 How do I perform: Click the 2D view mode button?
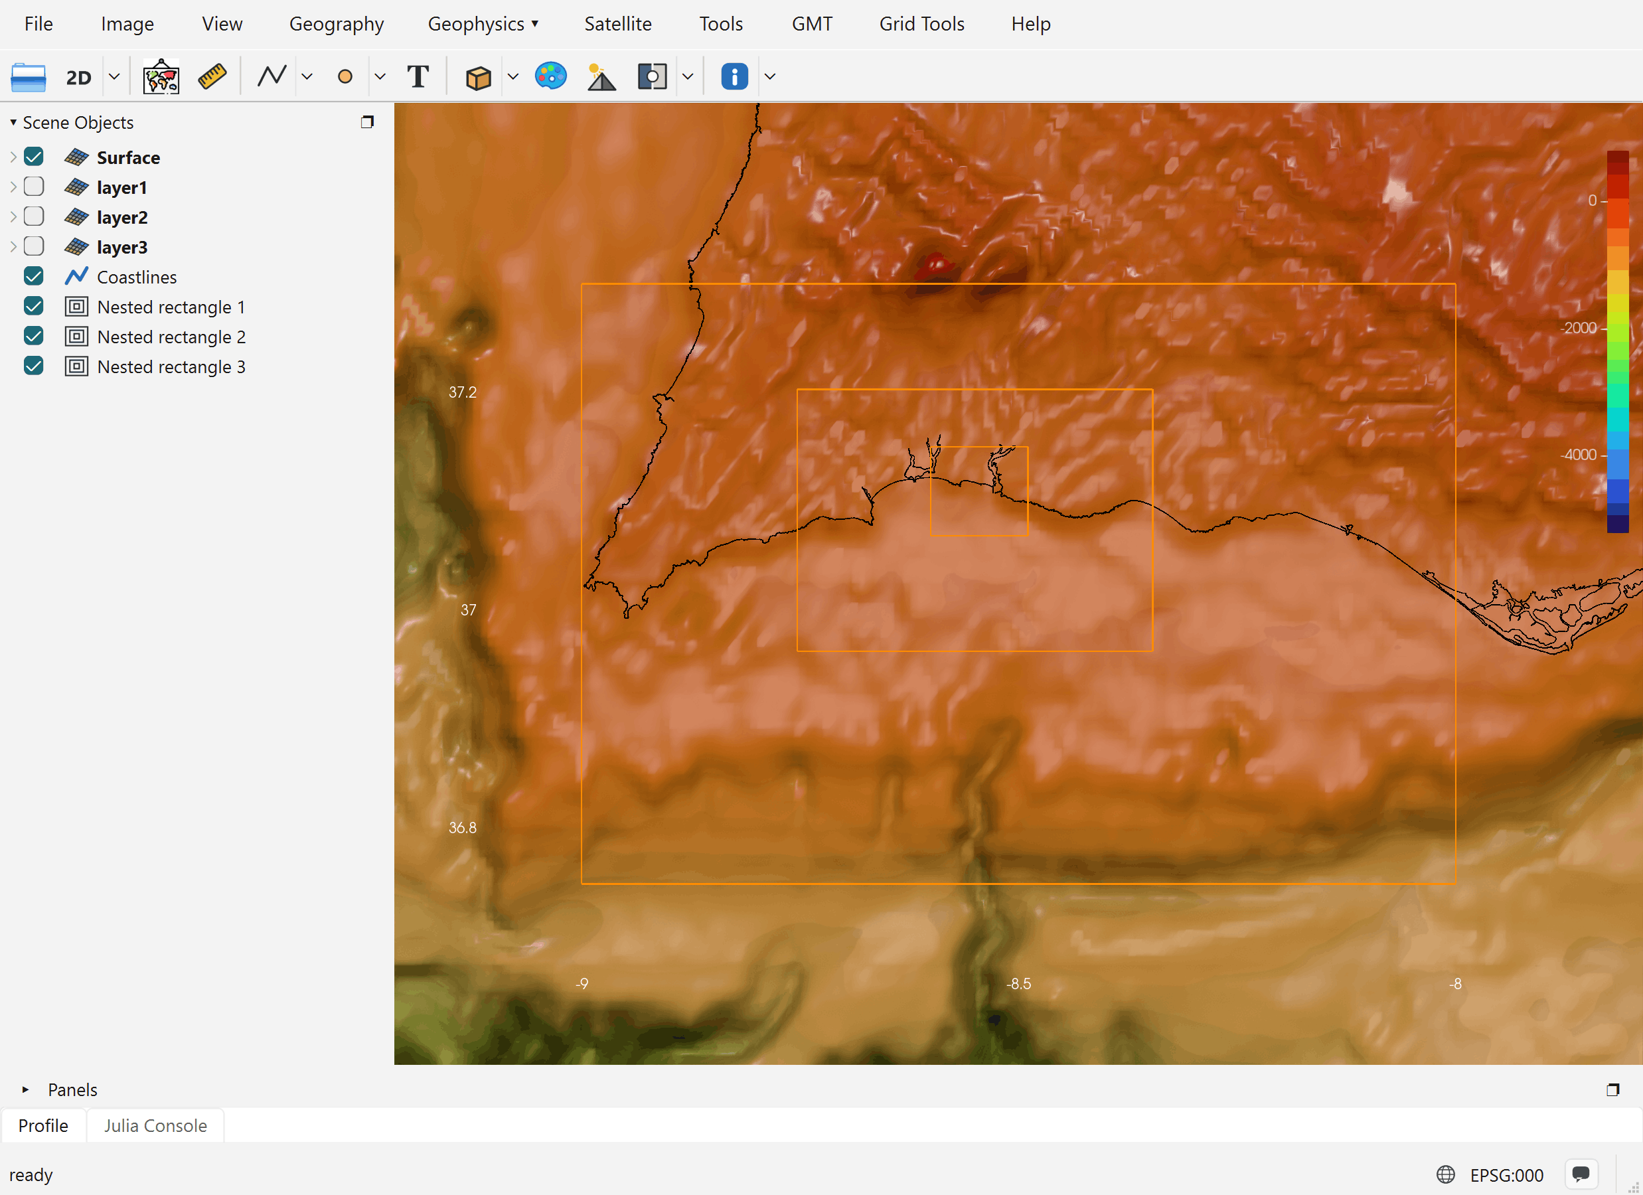(78, 77)
